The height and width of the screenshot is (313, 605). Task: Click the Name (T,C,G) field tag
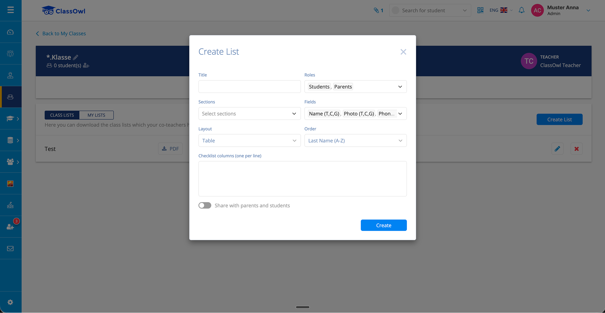(x=324, y=113)
